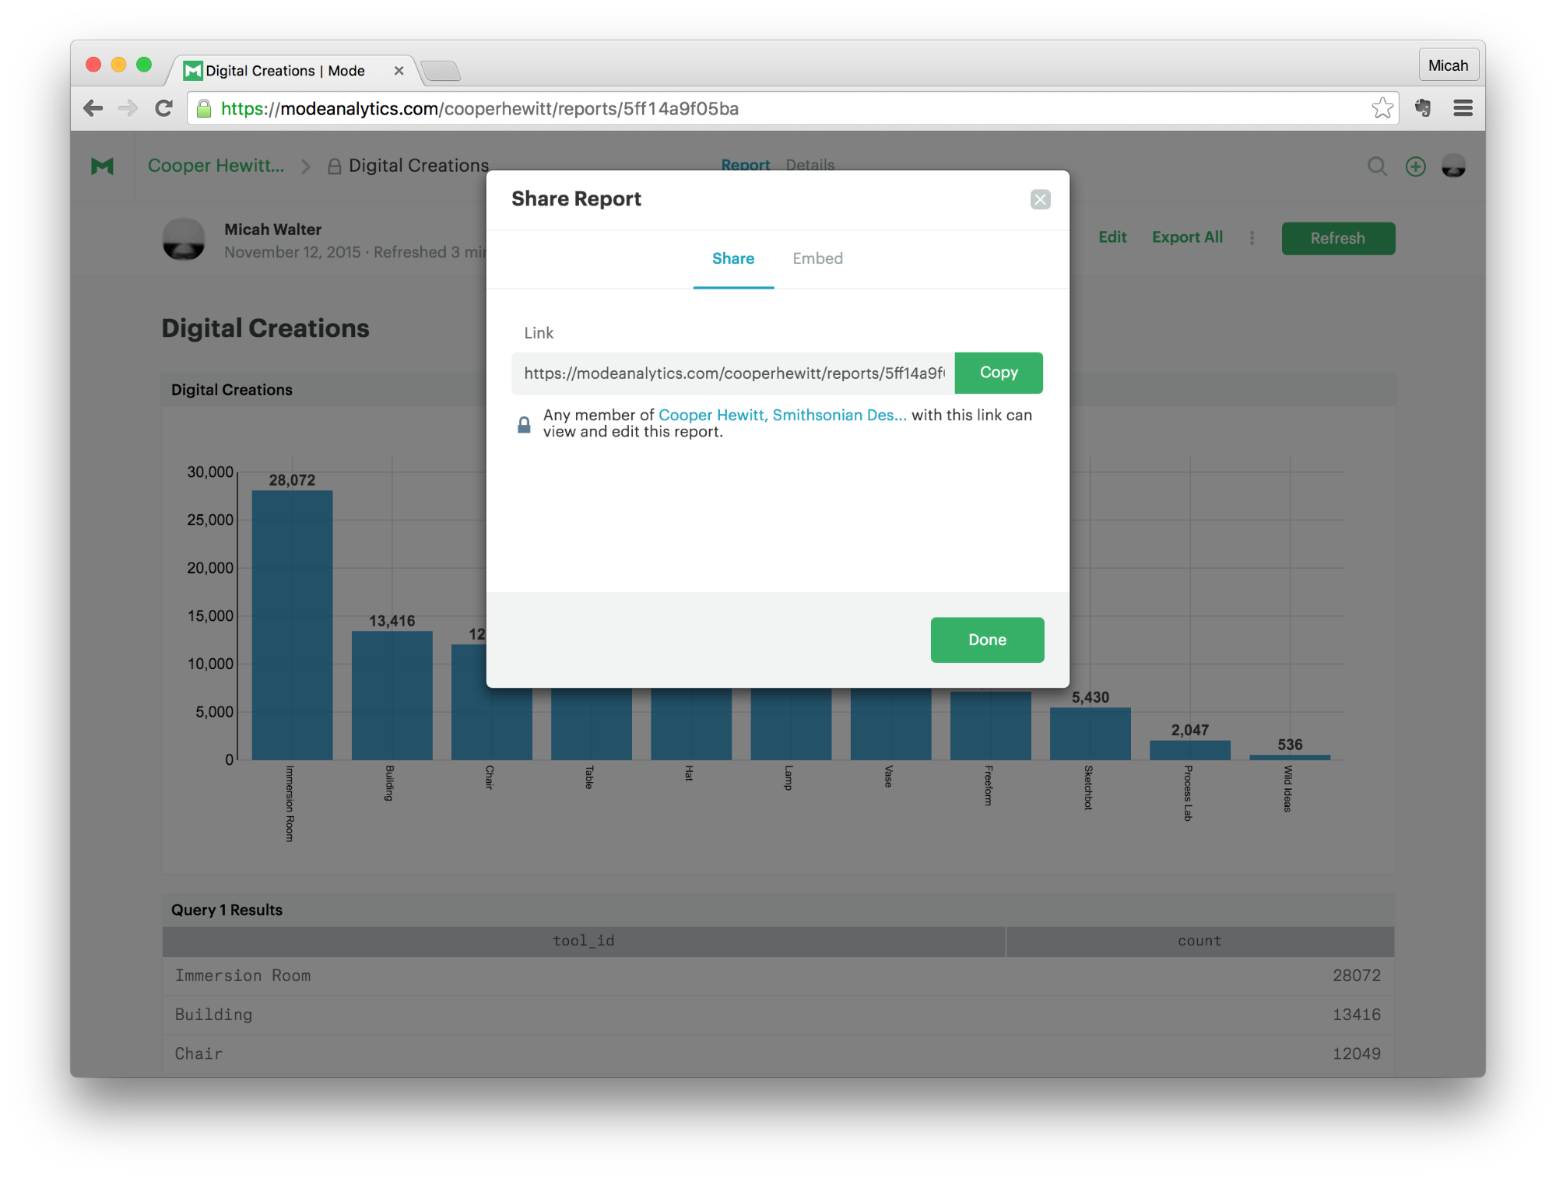Click the browser back arrow
This screenshot has width=1556, height=1178.
[93, 108]
